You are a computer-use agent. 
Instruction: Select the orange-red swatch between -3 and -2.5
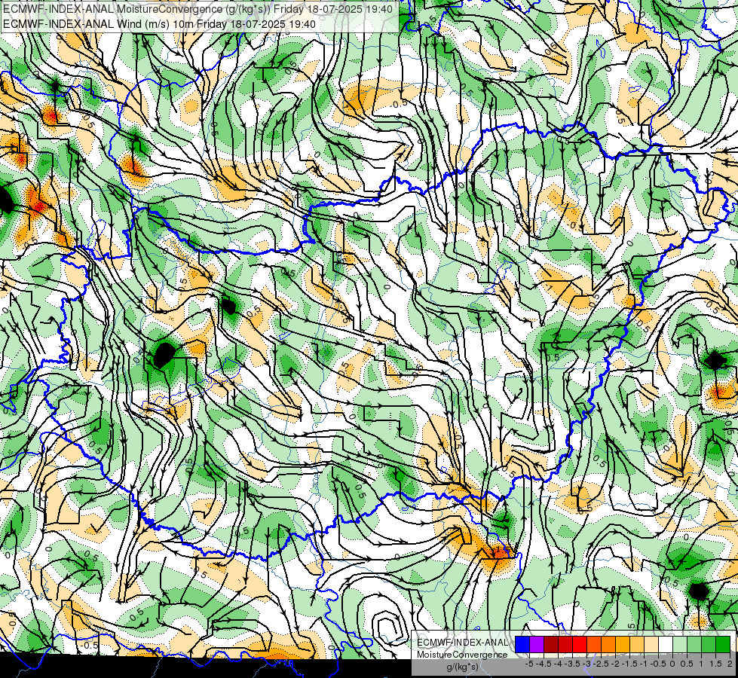click(594, 644)
